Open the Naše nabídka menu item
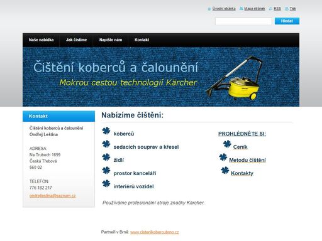This screenshot has width=322, height=241. pos(42,40)
